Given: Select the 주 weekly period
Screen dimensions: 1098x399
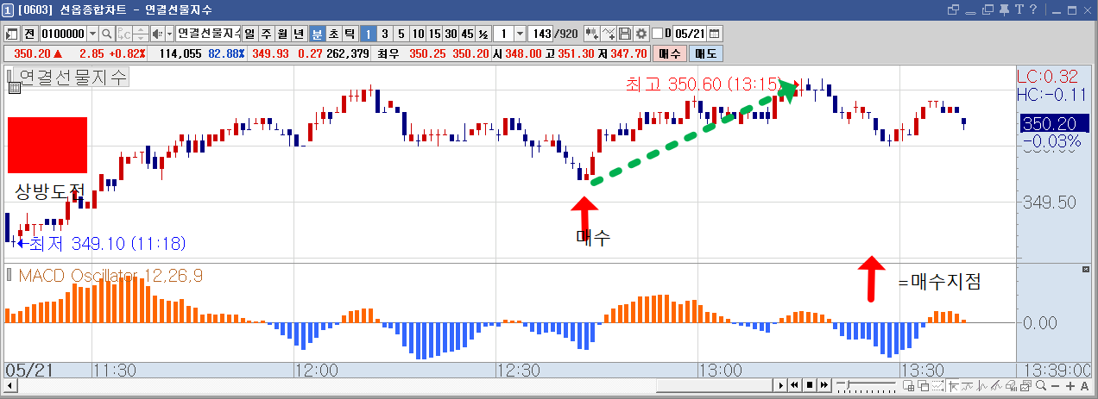Looking at the screenshot, I should (267, 34).
